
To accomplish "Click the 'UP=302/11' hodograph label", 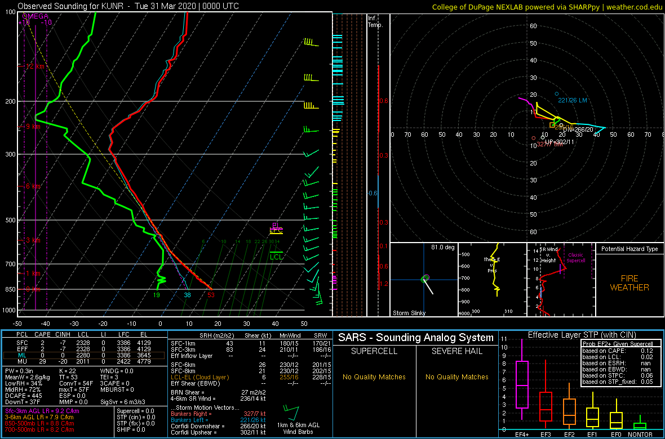I will (x=560, y=142).
